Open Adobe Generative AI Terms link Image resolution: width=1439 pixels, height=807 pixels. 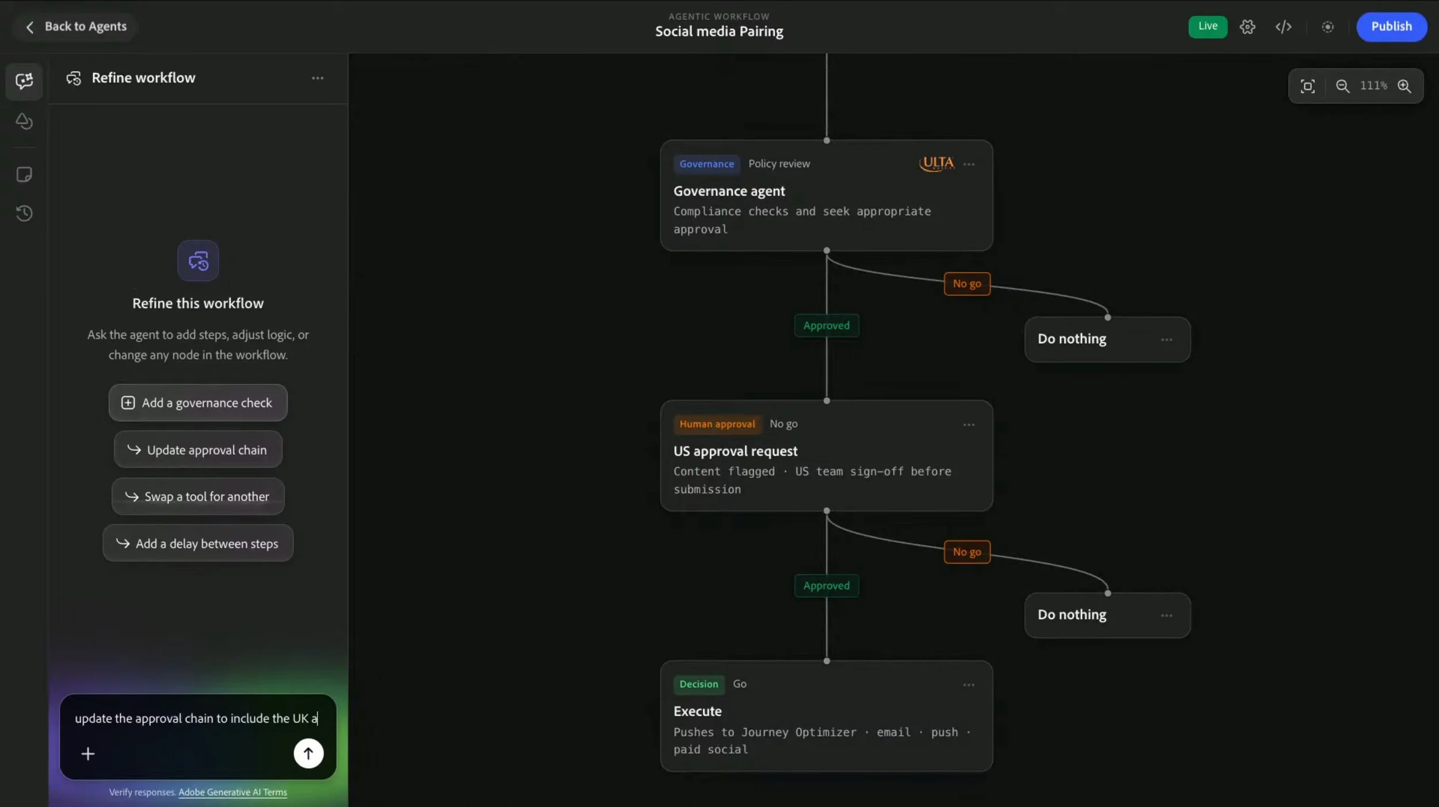tap(233, 792)
